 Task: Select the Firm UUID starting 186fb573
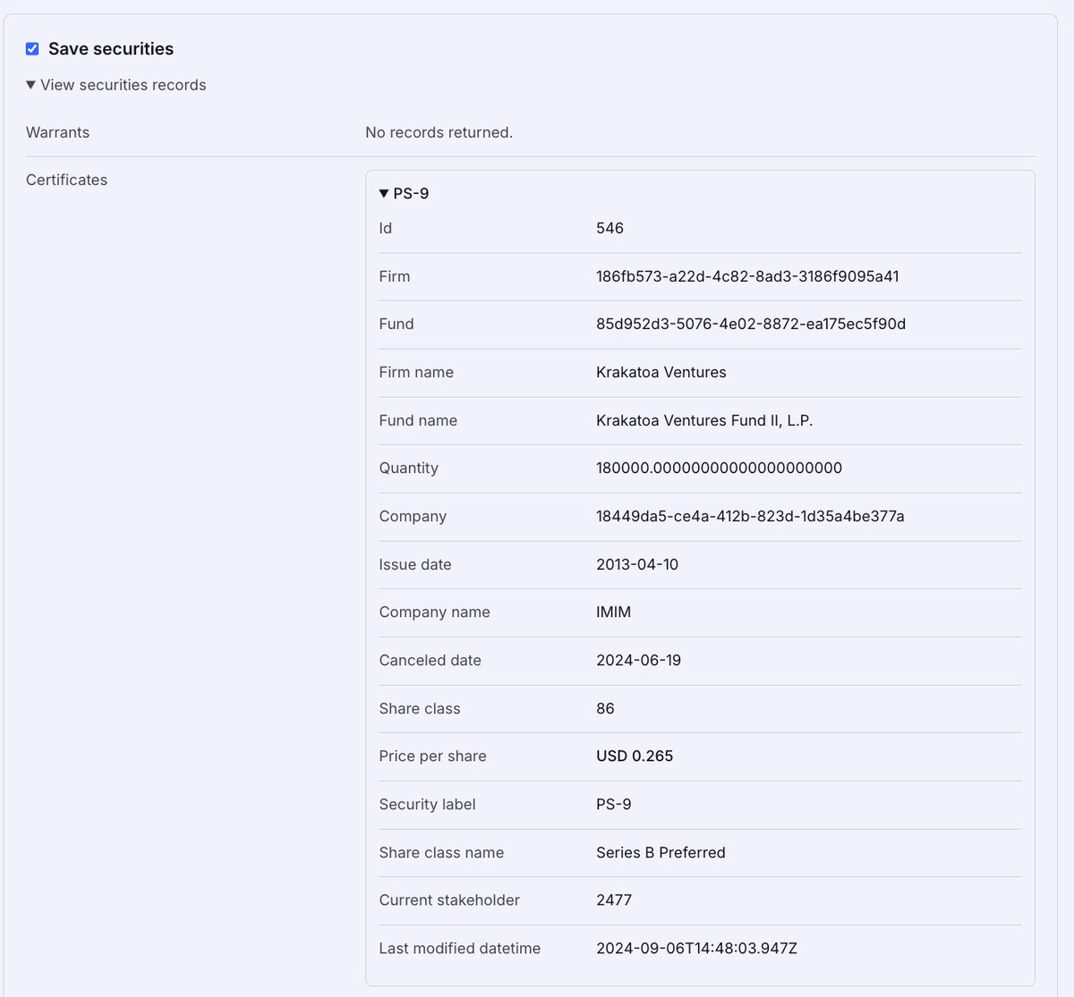[x=747, y=276]
